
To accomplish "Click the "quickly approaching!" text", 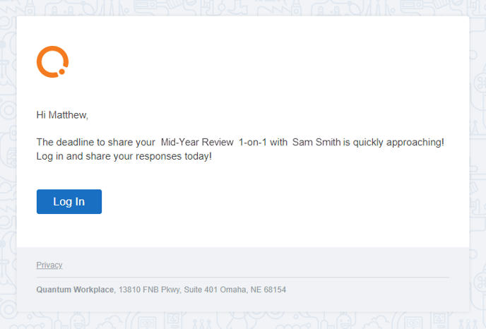I will 398,142.
